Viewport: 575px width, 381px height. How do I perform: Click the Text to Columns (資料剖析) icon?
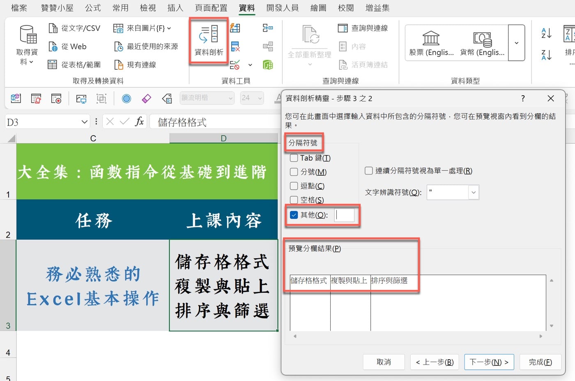pyautogui.click(x=209, y=40)
